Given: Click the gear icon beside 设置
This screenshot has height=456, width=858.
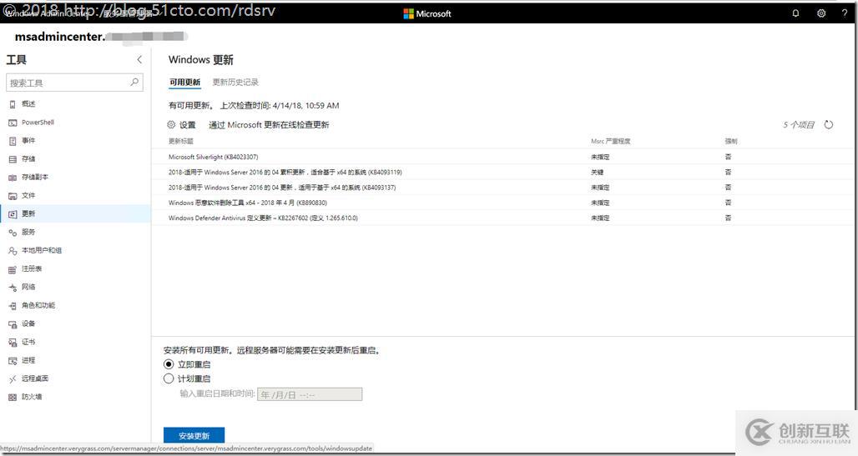Looking at the screenshot, I should 171,125.
